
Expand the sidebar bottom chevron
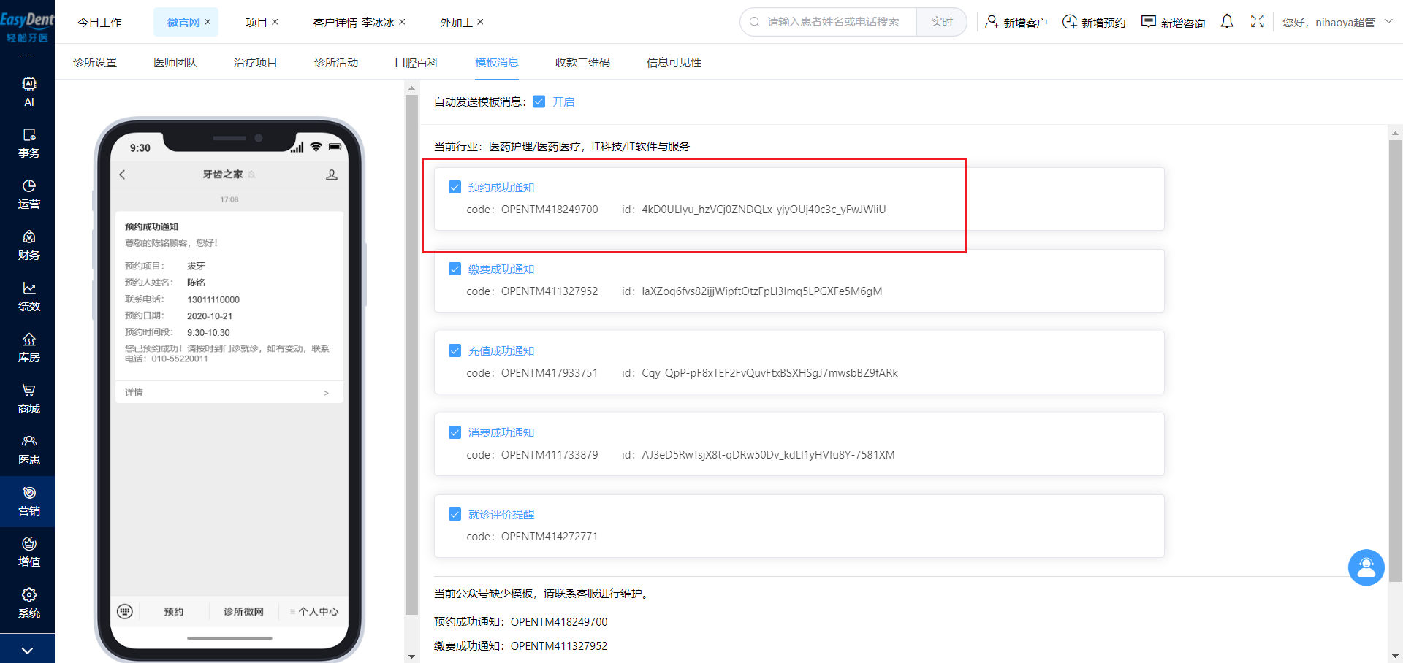pyautogui.click(x=27, y=650)
